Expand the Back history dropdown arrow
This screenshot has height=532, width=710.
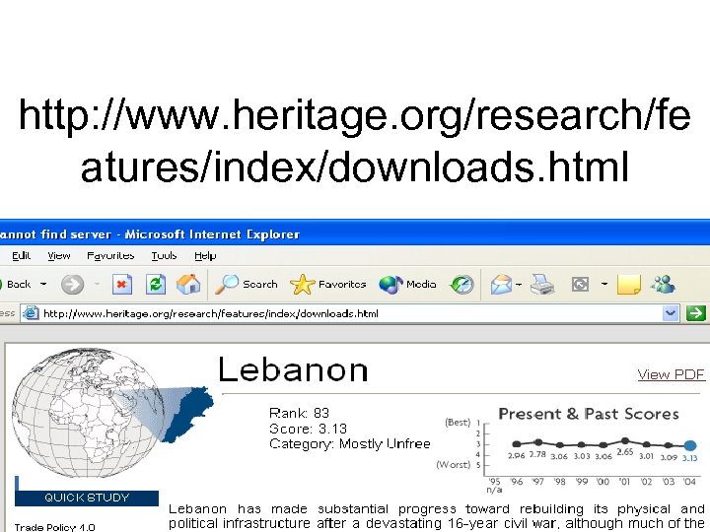pyautogui.click(x=43, y=284)
